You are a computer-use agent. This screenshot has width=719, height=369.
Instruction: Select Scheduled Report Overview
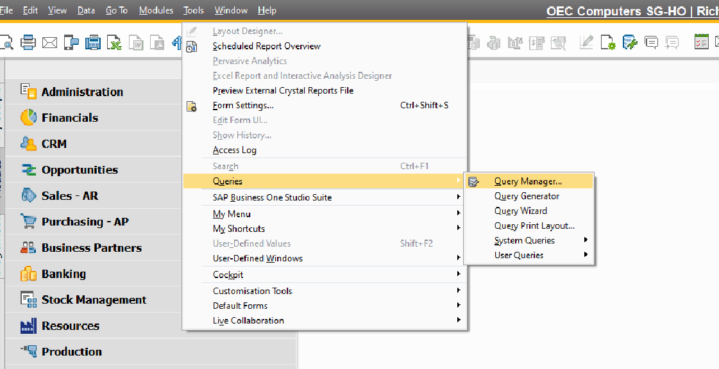[x=267, y=45]
